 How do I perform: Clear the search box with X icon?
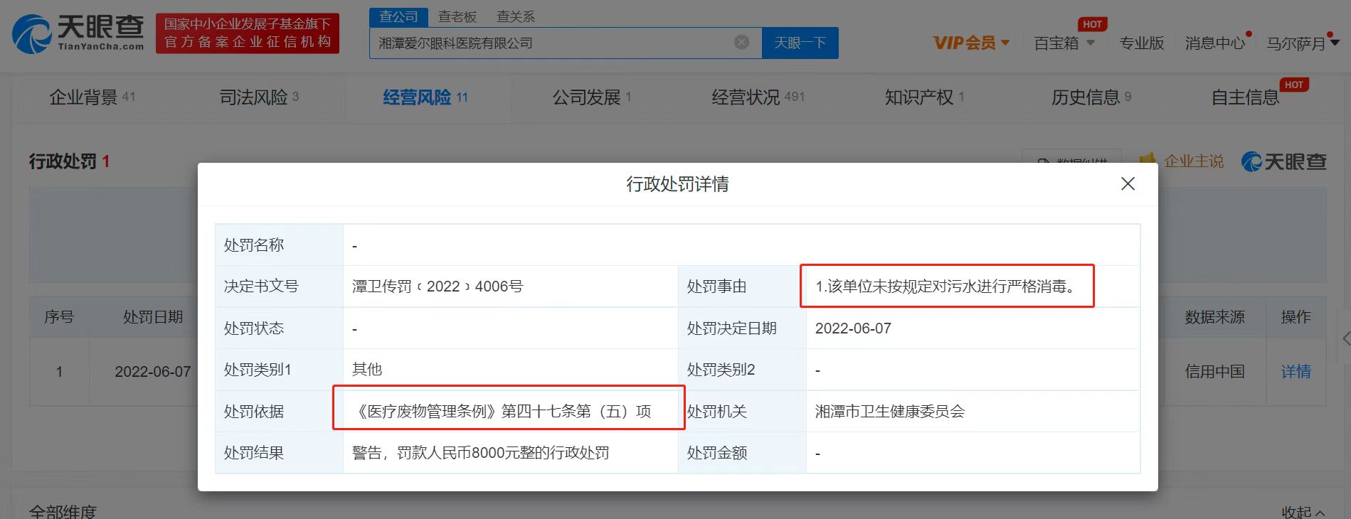741,43
